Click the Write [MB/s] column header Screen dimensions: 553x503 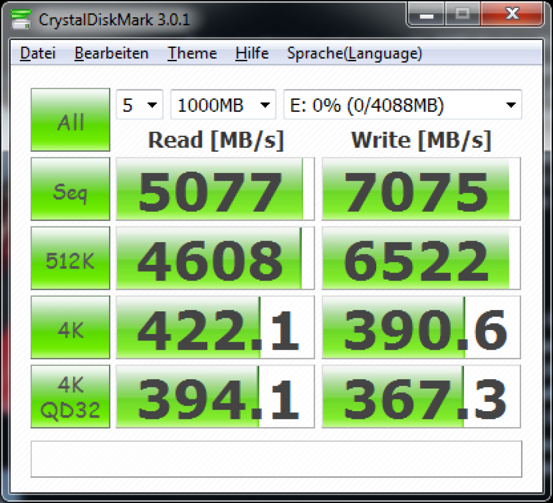click(421, 140)
